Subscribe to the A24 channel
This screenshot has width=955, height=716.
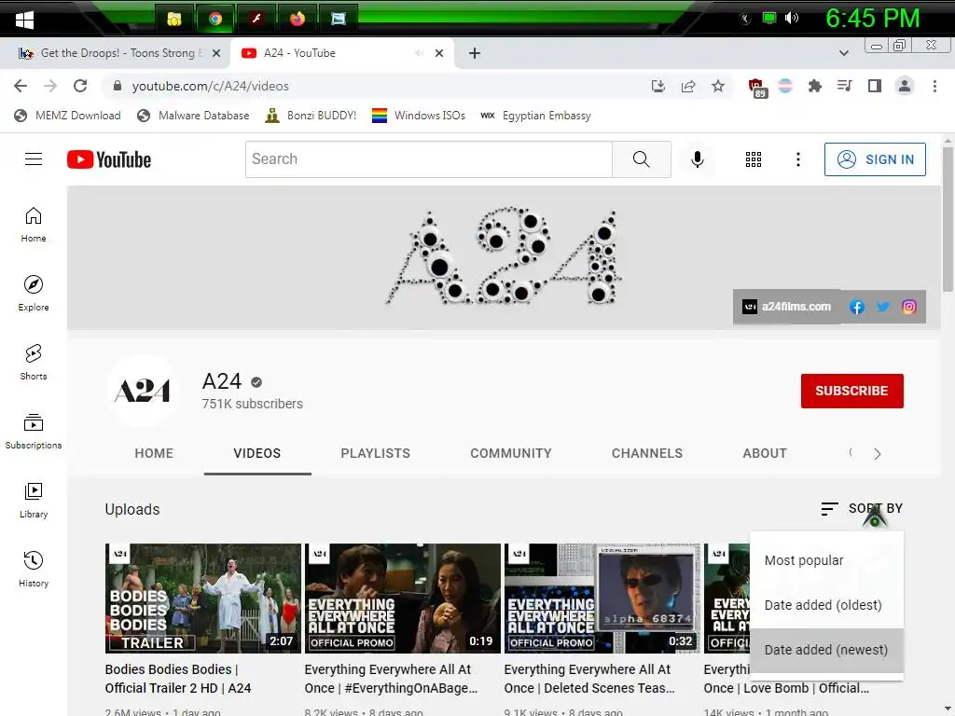click(x=851, y=391)
